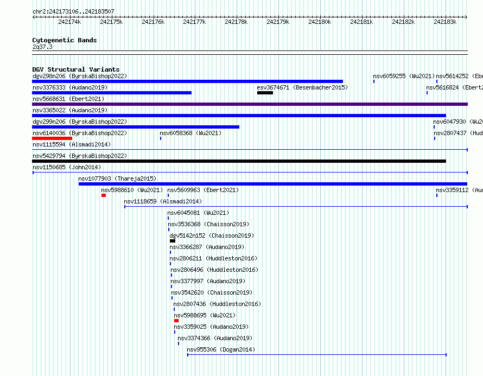Click nsv1115594 (Alsmadi2014) label
483x376 pixels.
(72, 144)
